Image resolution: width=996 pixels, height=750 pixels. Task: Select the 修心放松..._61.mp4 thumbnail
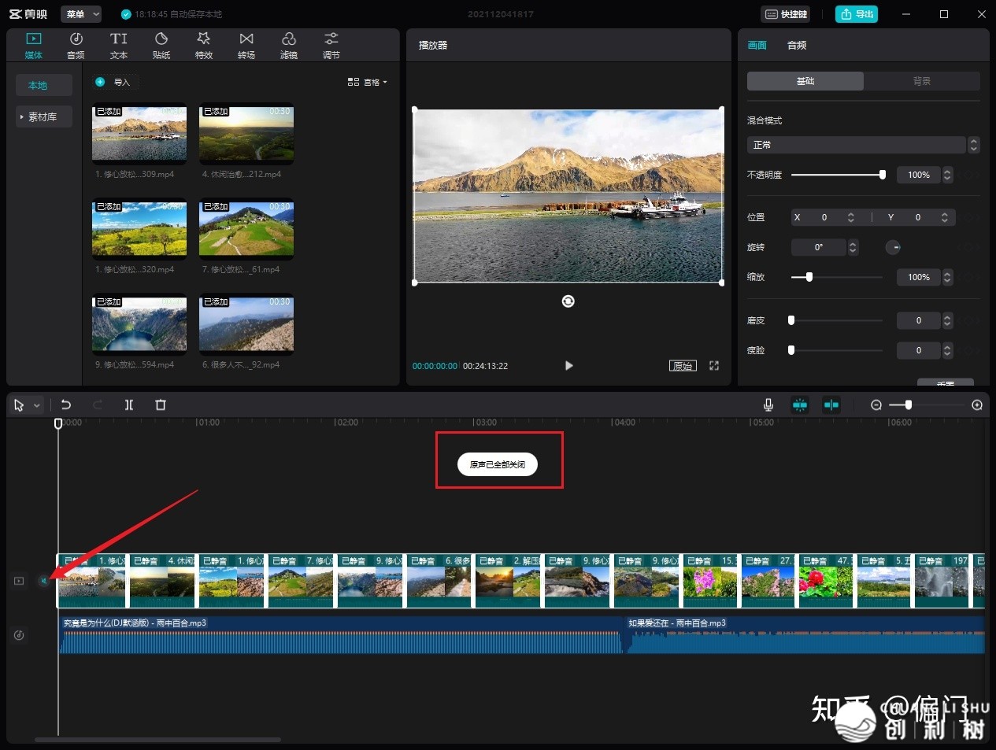[246, 229]
